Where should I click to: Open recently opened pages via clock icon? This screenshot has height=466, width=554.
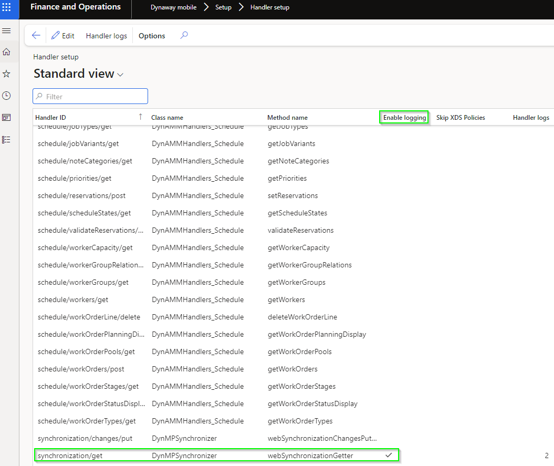(x=7, y=96)
